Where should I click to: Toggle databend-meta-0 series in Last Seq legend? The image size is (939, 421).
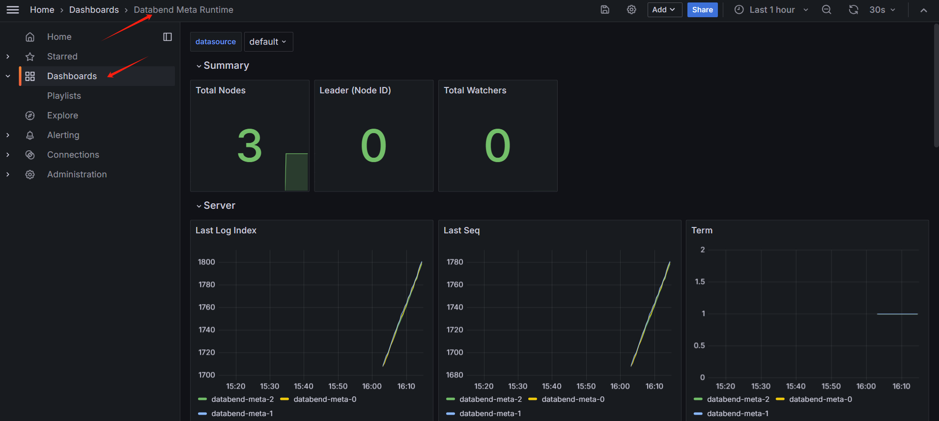[x=572, y=399]
